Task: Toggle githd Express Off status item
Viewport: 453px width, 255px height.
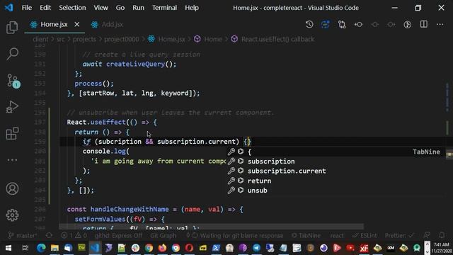Action: [118, 236]
